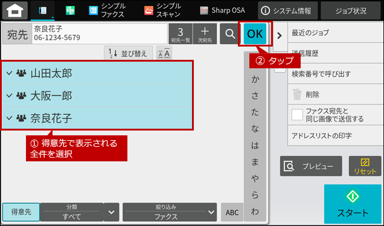The width and height of the screenshot is (384, 226).
Task: Open システム情報
Action: click(287, 10)
